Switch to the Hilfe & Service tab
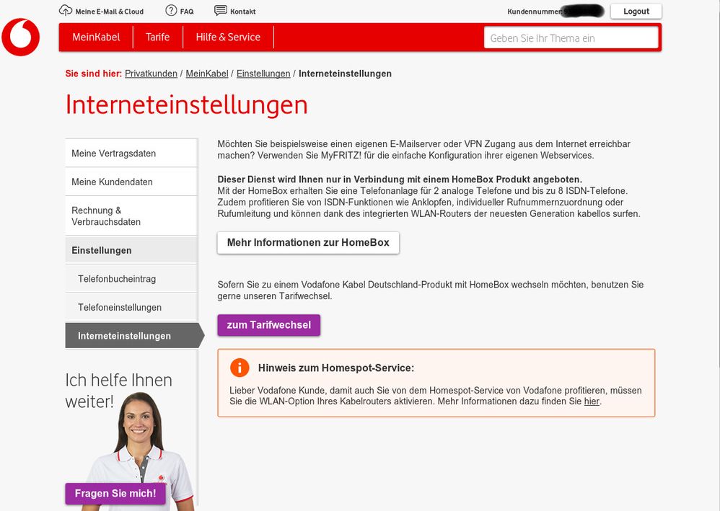The image size is (720, 511). tap(228, 37)
